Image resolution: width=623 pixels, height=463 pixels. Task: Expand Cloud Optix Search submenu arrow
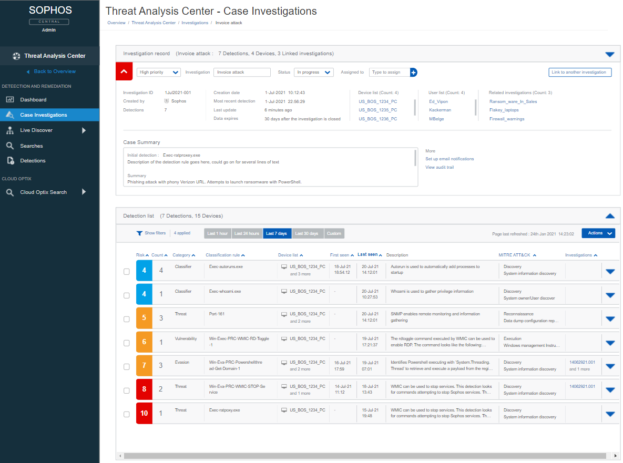coord(84,192)
